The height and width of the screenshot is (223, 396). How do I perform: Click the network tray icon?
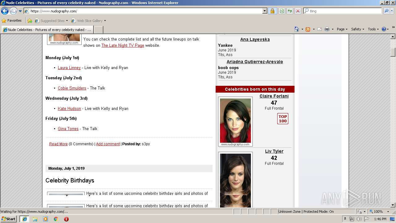coord(352,219)
